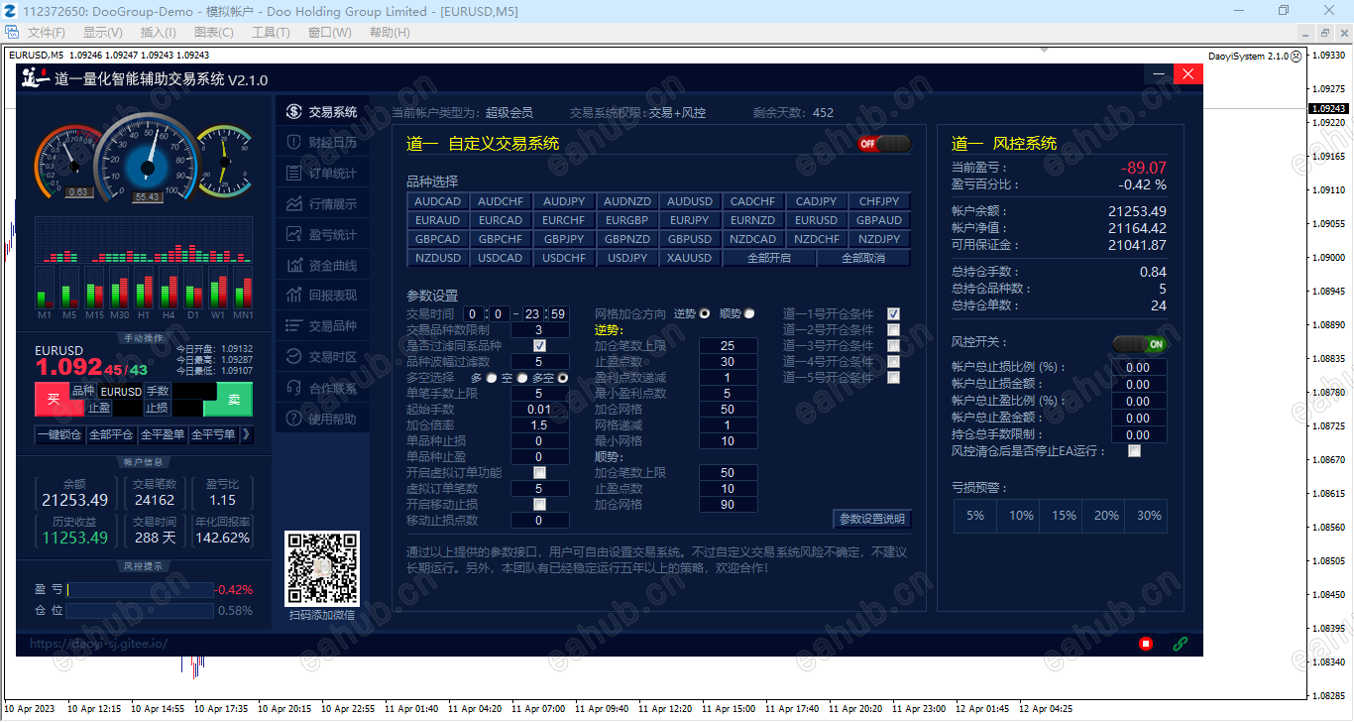Image resolution: width=1354 pixels, height=722 pixels.
Task: Click the 全平盈单 button
Action: pyautogui.click(x=163, y=434)
